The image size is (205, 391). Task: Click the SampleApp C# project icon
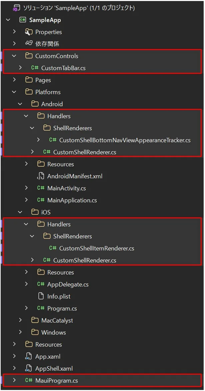[23, 20]
